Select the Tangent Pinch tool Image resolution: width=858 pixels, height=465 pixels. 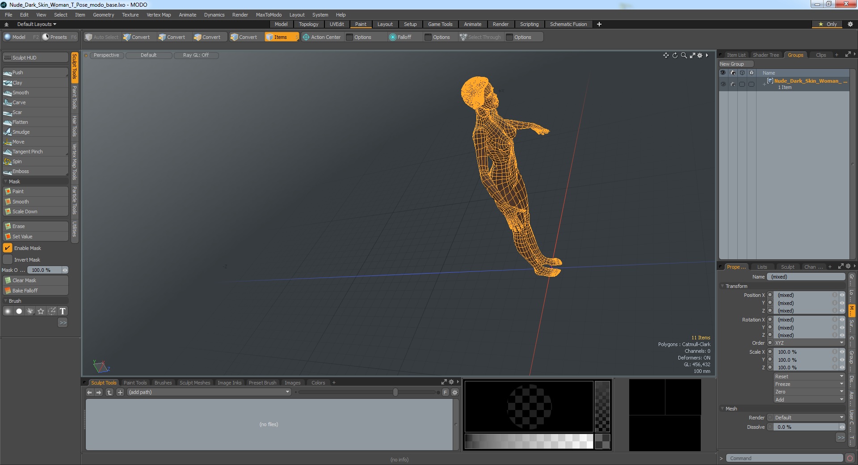35,152
